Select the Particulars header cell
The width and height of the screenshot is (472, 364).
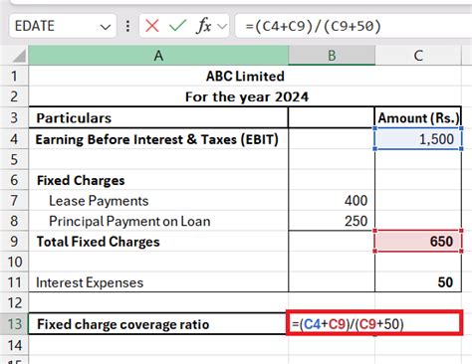click(x=158, y=117)
